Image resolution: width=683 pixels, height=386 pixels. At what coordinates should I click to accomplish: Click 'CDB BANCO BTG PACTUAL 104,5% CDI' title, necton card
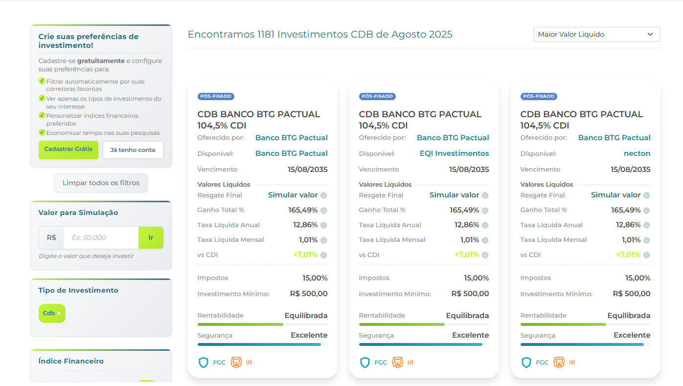582,120
